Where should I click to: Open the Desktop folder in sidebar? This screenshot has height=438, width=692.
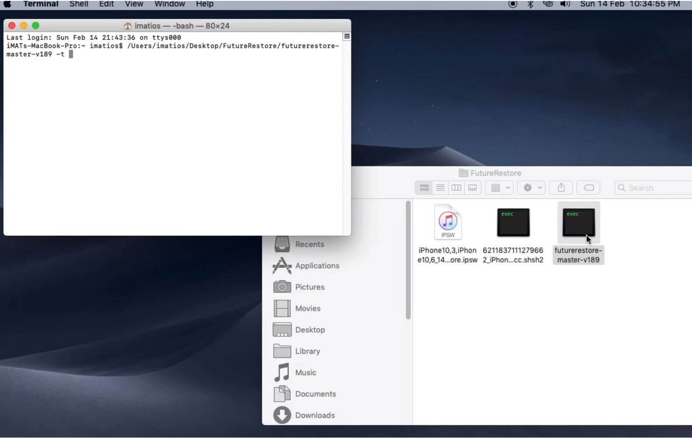click(309, 330)
